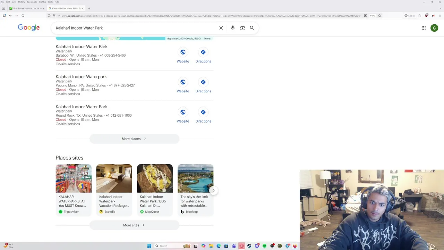Screen dimensions: 444x250
Task: Click the map strip above results
Action: click(134, 38)
